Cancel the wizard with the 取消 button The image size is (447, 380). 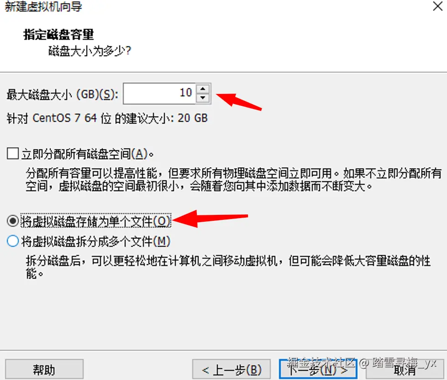click(x=405, y=370)
